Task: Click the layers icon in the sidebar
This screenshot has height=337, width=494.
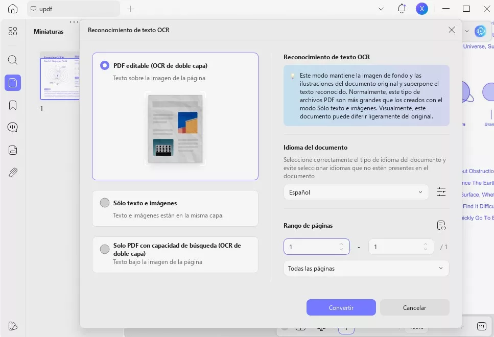Action: [13, 326]
